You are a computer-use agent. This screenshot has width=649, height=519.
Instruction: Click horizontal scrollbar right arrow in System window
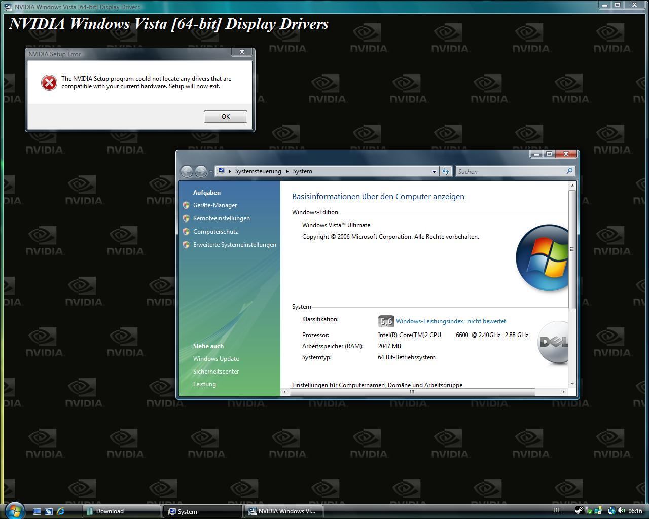[x=563, y=392]
